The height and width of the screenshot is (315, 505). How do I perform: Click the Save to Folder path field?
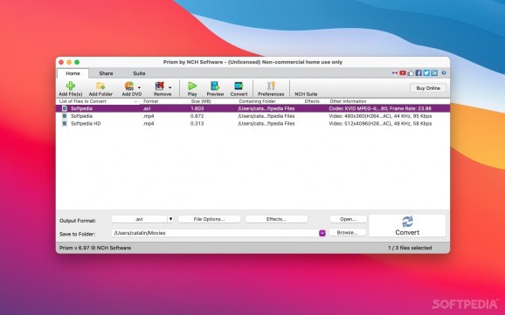coord(215,233)
